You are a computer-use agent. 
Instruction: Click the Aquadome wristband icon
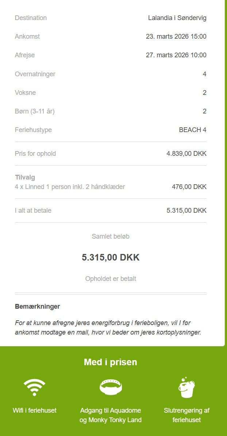point(111,387)
